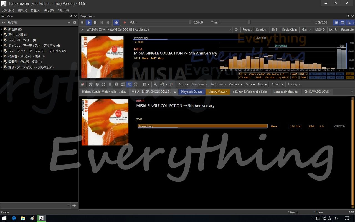Open the Content dropdown

[x=236, y=84]
